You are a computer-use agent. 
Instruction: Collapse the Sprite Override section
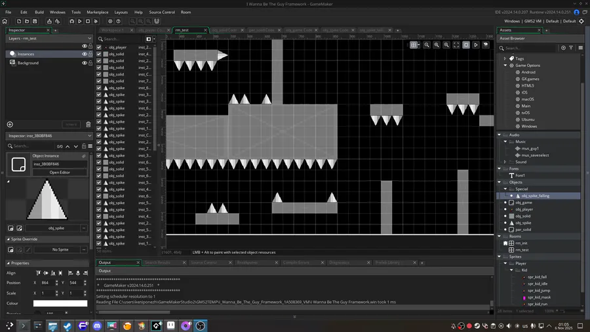point(9,239)
